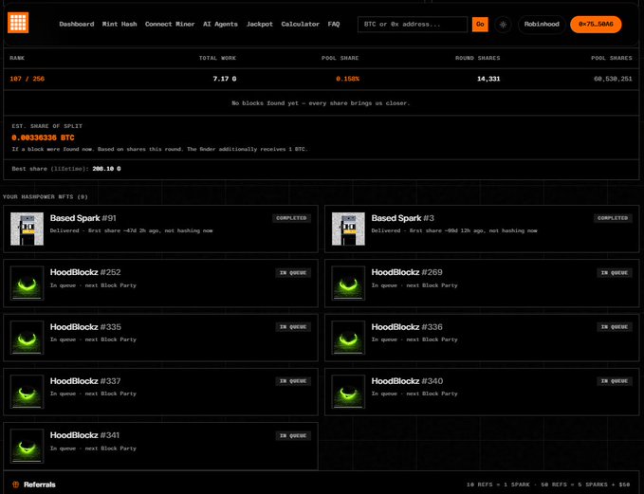The height and width of the screenshot is (494, 644).
Task: Click the Based Spark #91 title
Action: (83, 218)
